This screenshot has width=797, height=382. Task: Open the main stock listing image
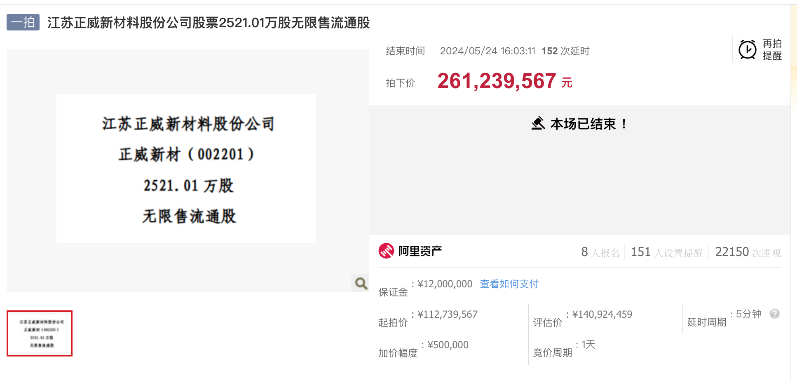click(x=186, y=169)
